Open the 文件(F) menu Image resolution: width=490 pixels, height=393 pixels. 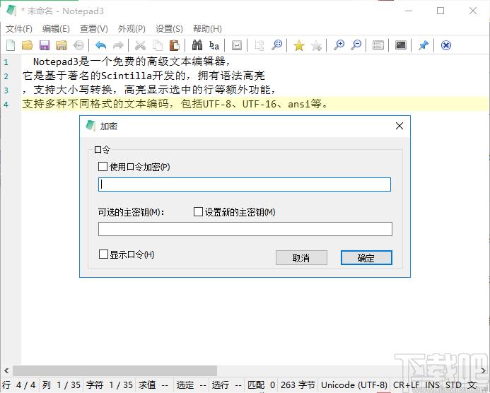[x=19, y=29]
